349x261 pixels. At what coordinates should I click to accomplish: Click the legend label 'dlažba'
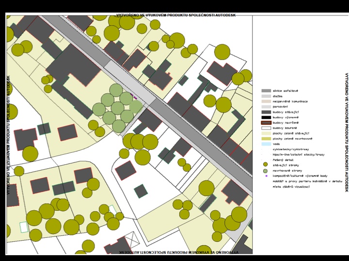click(278, 96)
